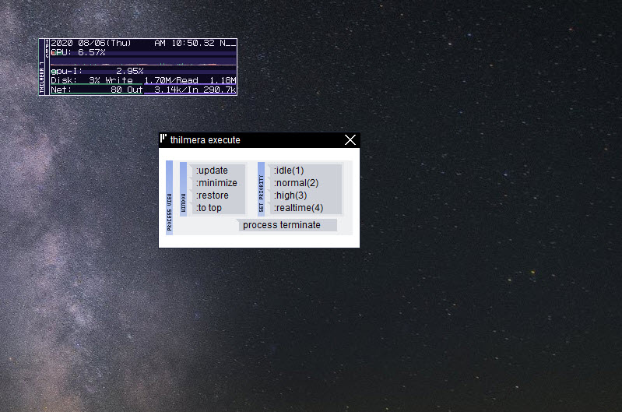Viewport: 622px width, 412px height.
Task: Set priority to :high(3)
Action: tap(304, 195)
